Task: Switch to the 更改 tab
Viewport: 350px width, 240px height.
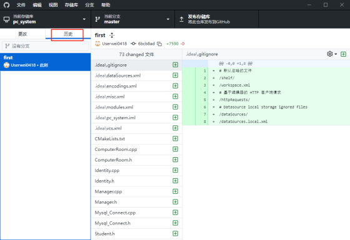Action: click(22, 34)
